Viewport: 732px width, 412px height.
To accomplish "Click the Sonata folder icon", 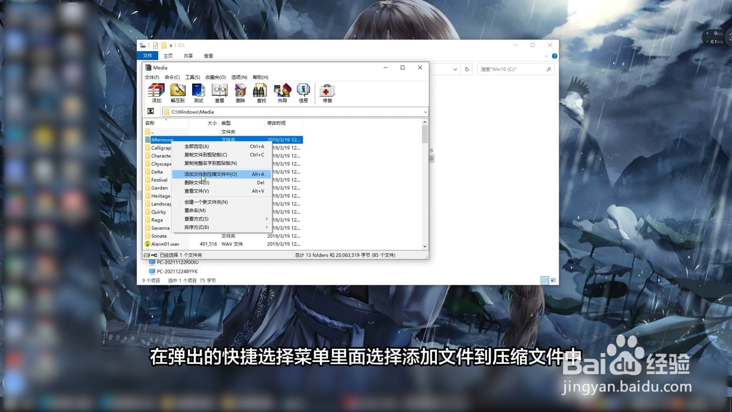I will [147, 236].
